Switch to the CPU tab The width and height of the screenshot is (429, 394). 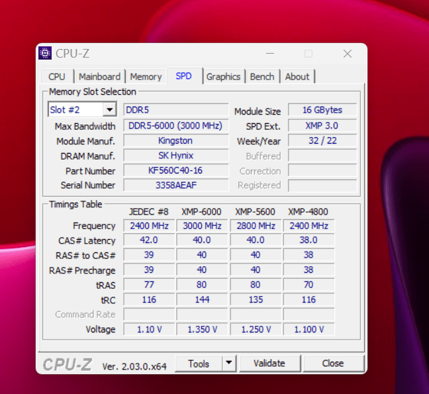coord(57,77)
